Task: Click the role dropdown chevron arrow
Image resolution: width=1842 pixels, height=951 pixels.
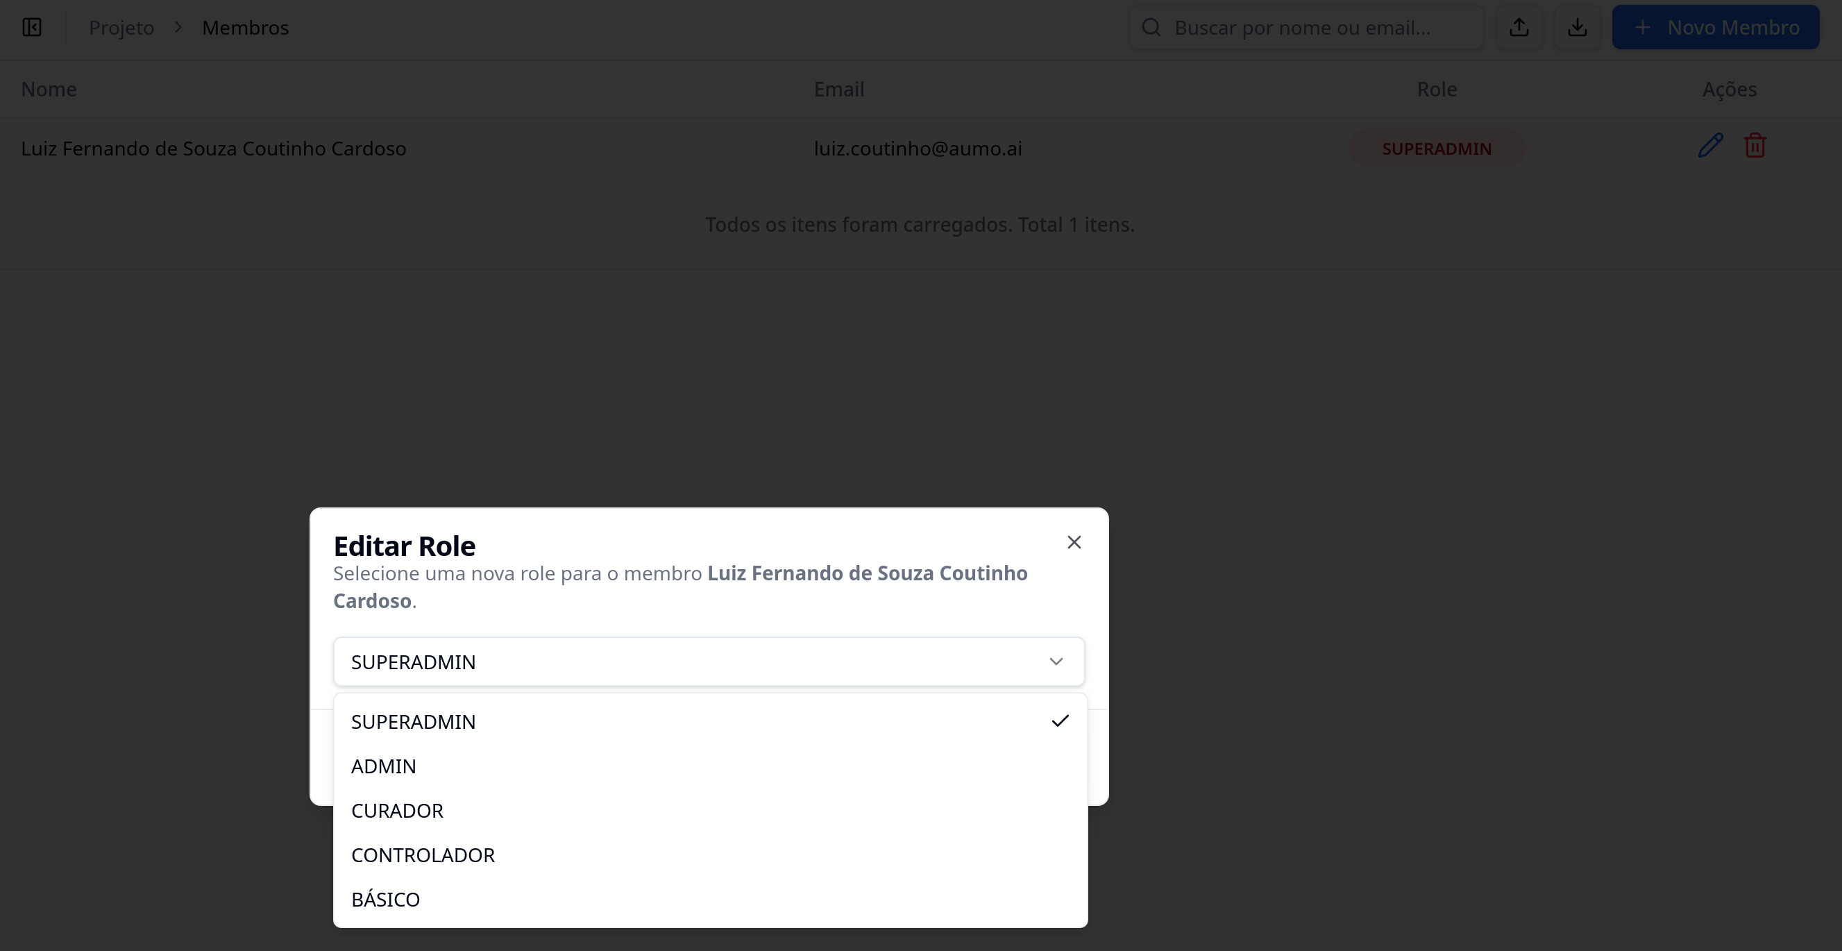Action: click(x=1056, y=662)
